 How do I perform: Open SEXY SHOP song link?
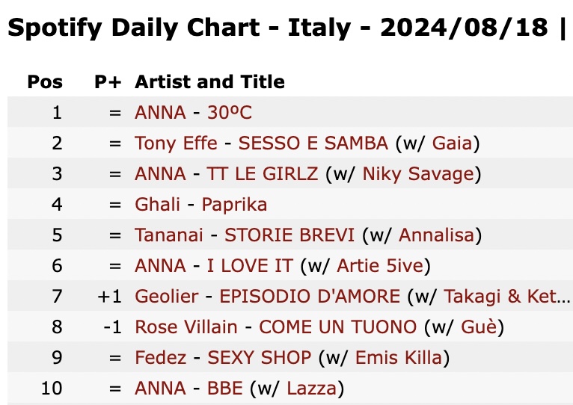tap(259, 357)
